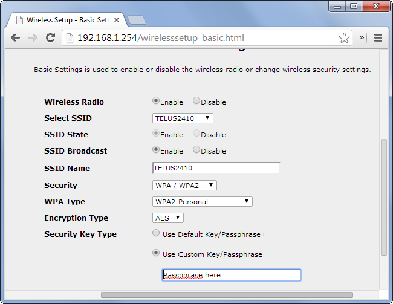Click the browser back arrow
Screen dimensions: 393x304
tap(16, 38)
